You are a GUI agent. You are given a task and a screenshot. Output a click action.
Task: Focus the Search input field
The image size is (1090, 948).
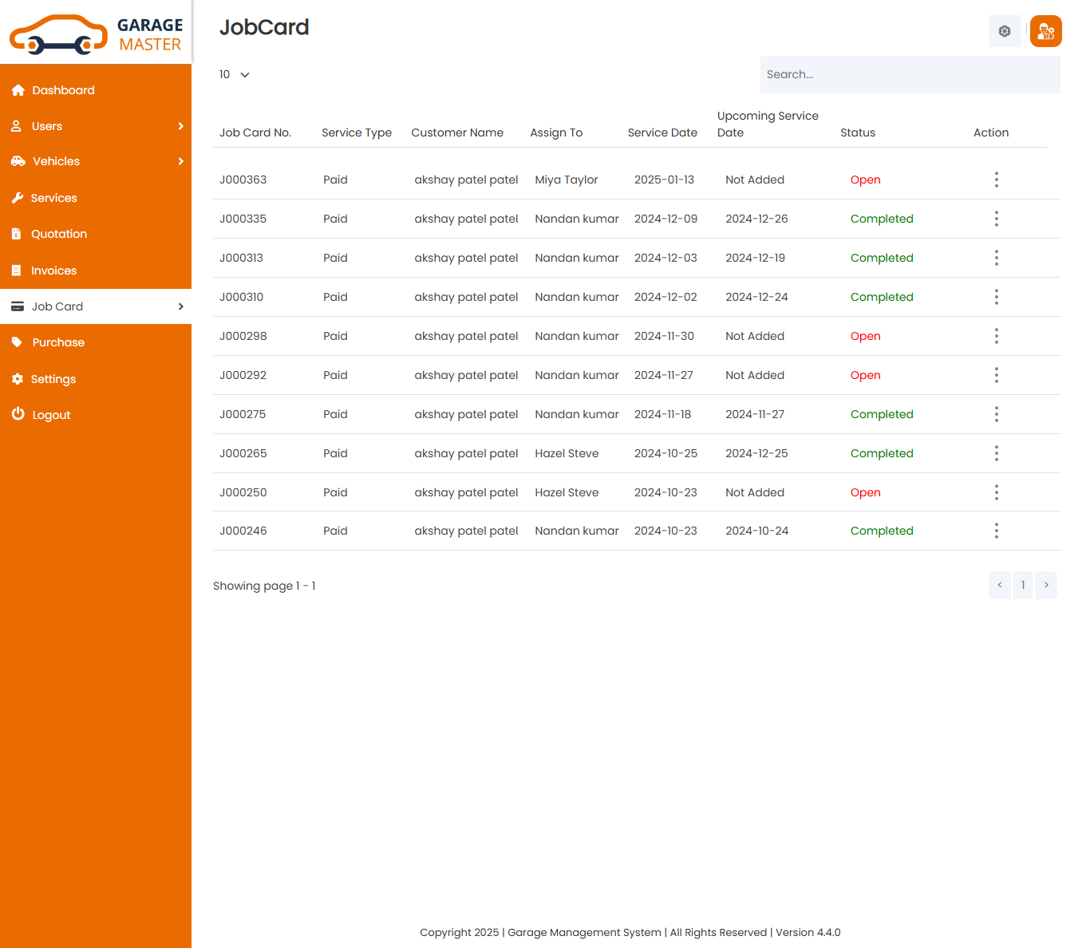(x=910, y=74)
